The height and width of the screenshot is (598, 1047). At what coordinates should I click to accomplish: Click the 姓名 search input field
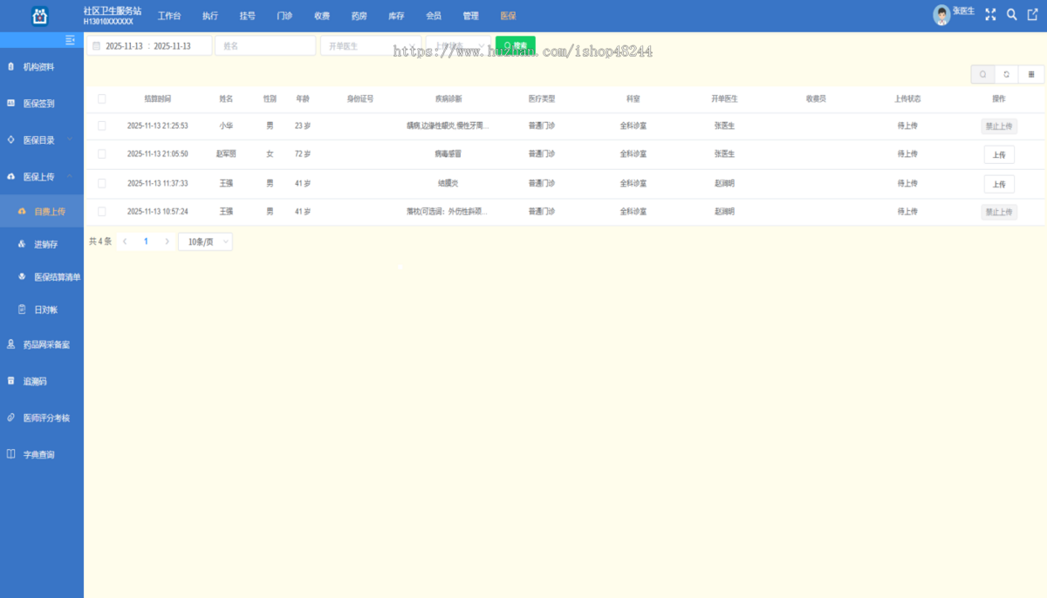click(265, 45)
